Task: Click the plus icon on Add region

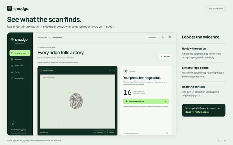Action: [x=107, y=133]
